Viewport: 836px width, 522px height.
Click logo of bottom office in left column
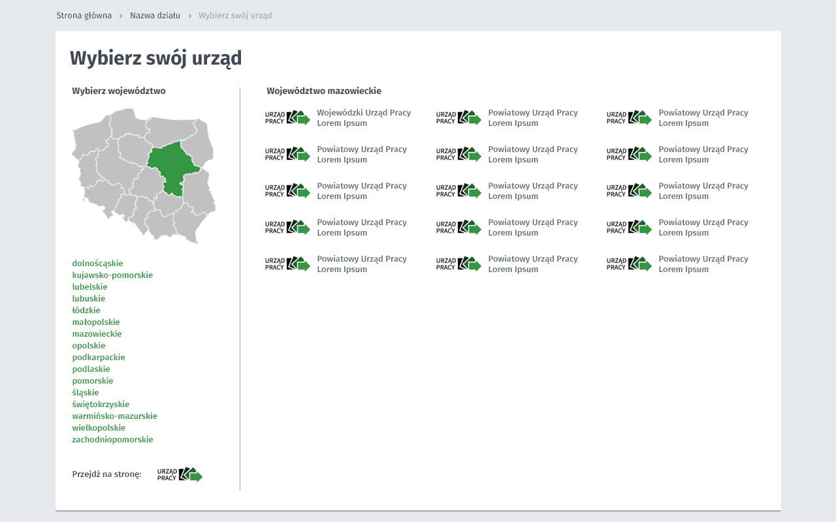287,264
